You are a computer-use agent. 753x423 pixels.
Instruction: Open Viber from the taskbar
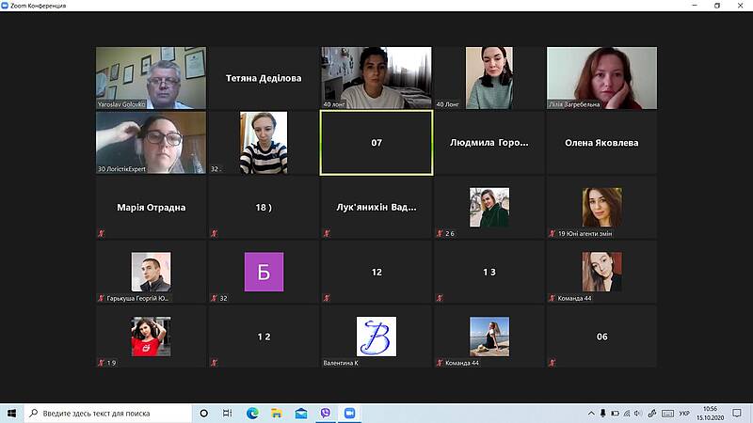click(x=326, y=413)
